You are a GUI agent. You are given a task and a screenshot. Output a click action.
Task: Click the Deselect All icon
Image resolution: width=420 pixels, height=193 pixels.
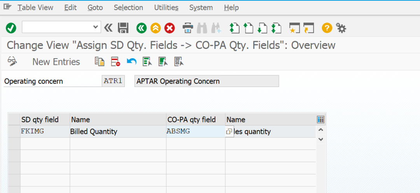[x=178, y=61]
